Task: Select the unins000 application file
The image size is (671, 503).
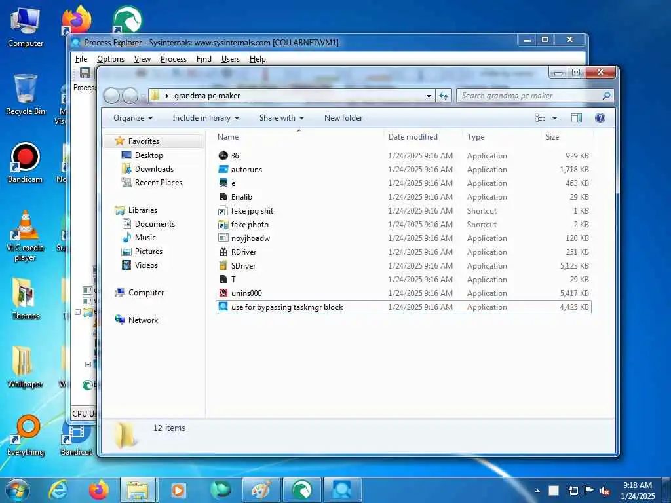Action: point(403,293)
